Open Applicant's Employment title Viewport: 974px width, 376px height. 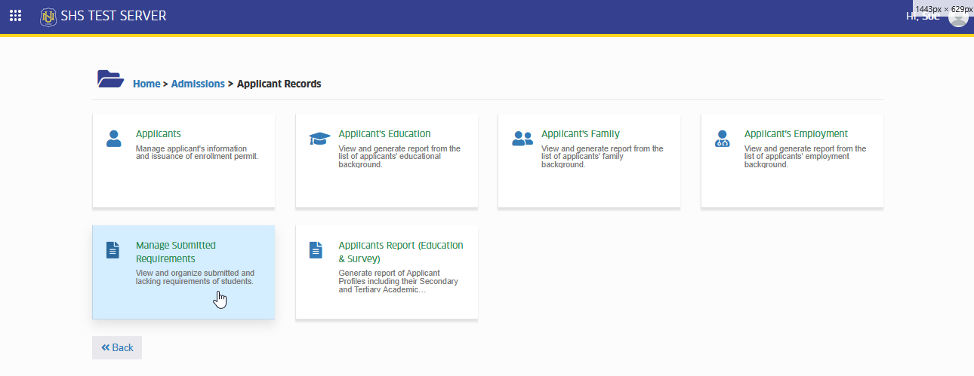point(796,133)
